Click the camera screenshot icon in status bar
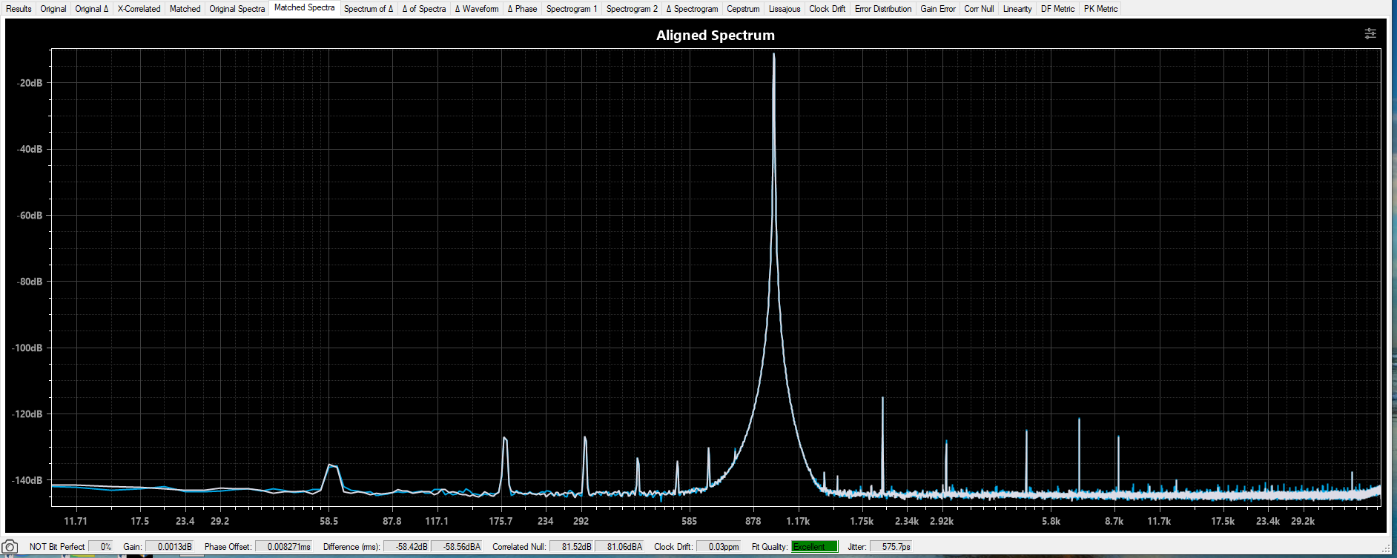This screenshot has height=558, width=1397. click(10, 547)
